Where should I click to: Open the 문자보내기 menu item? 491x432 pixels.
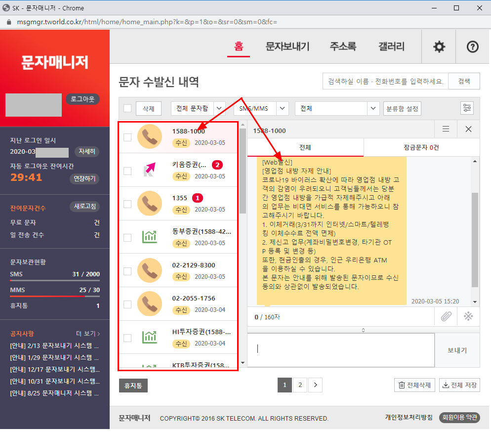point(286,46)
